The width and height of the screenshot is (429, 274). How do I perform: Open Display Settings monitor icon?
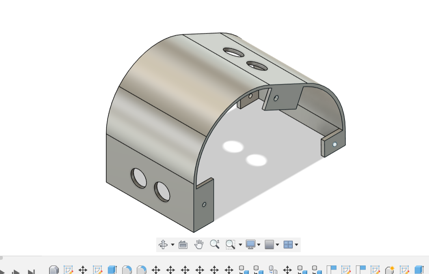[250, 244]
